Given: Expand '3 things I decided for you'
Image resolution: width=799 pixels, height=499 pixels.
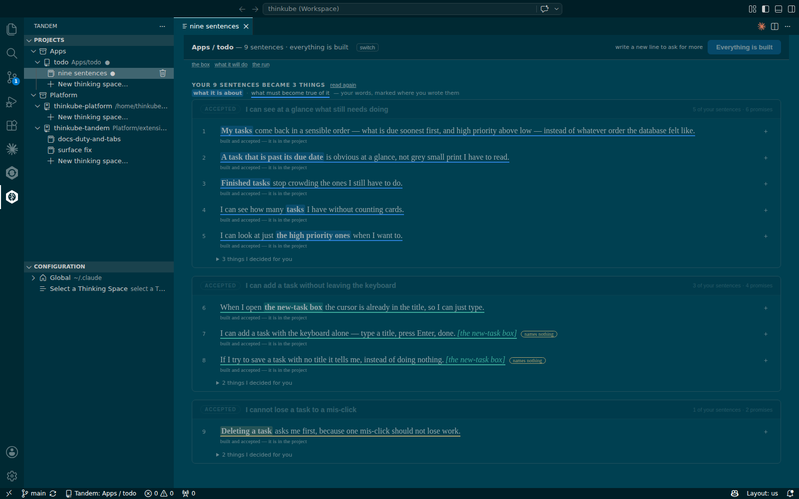Looking at the screenshot, I should pyautogui.click(x=254, y=259).
